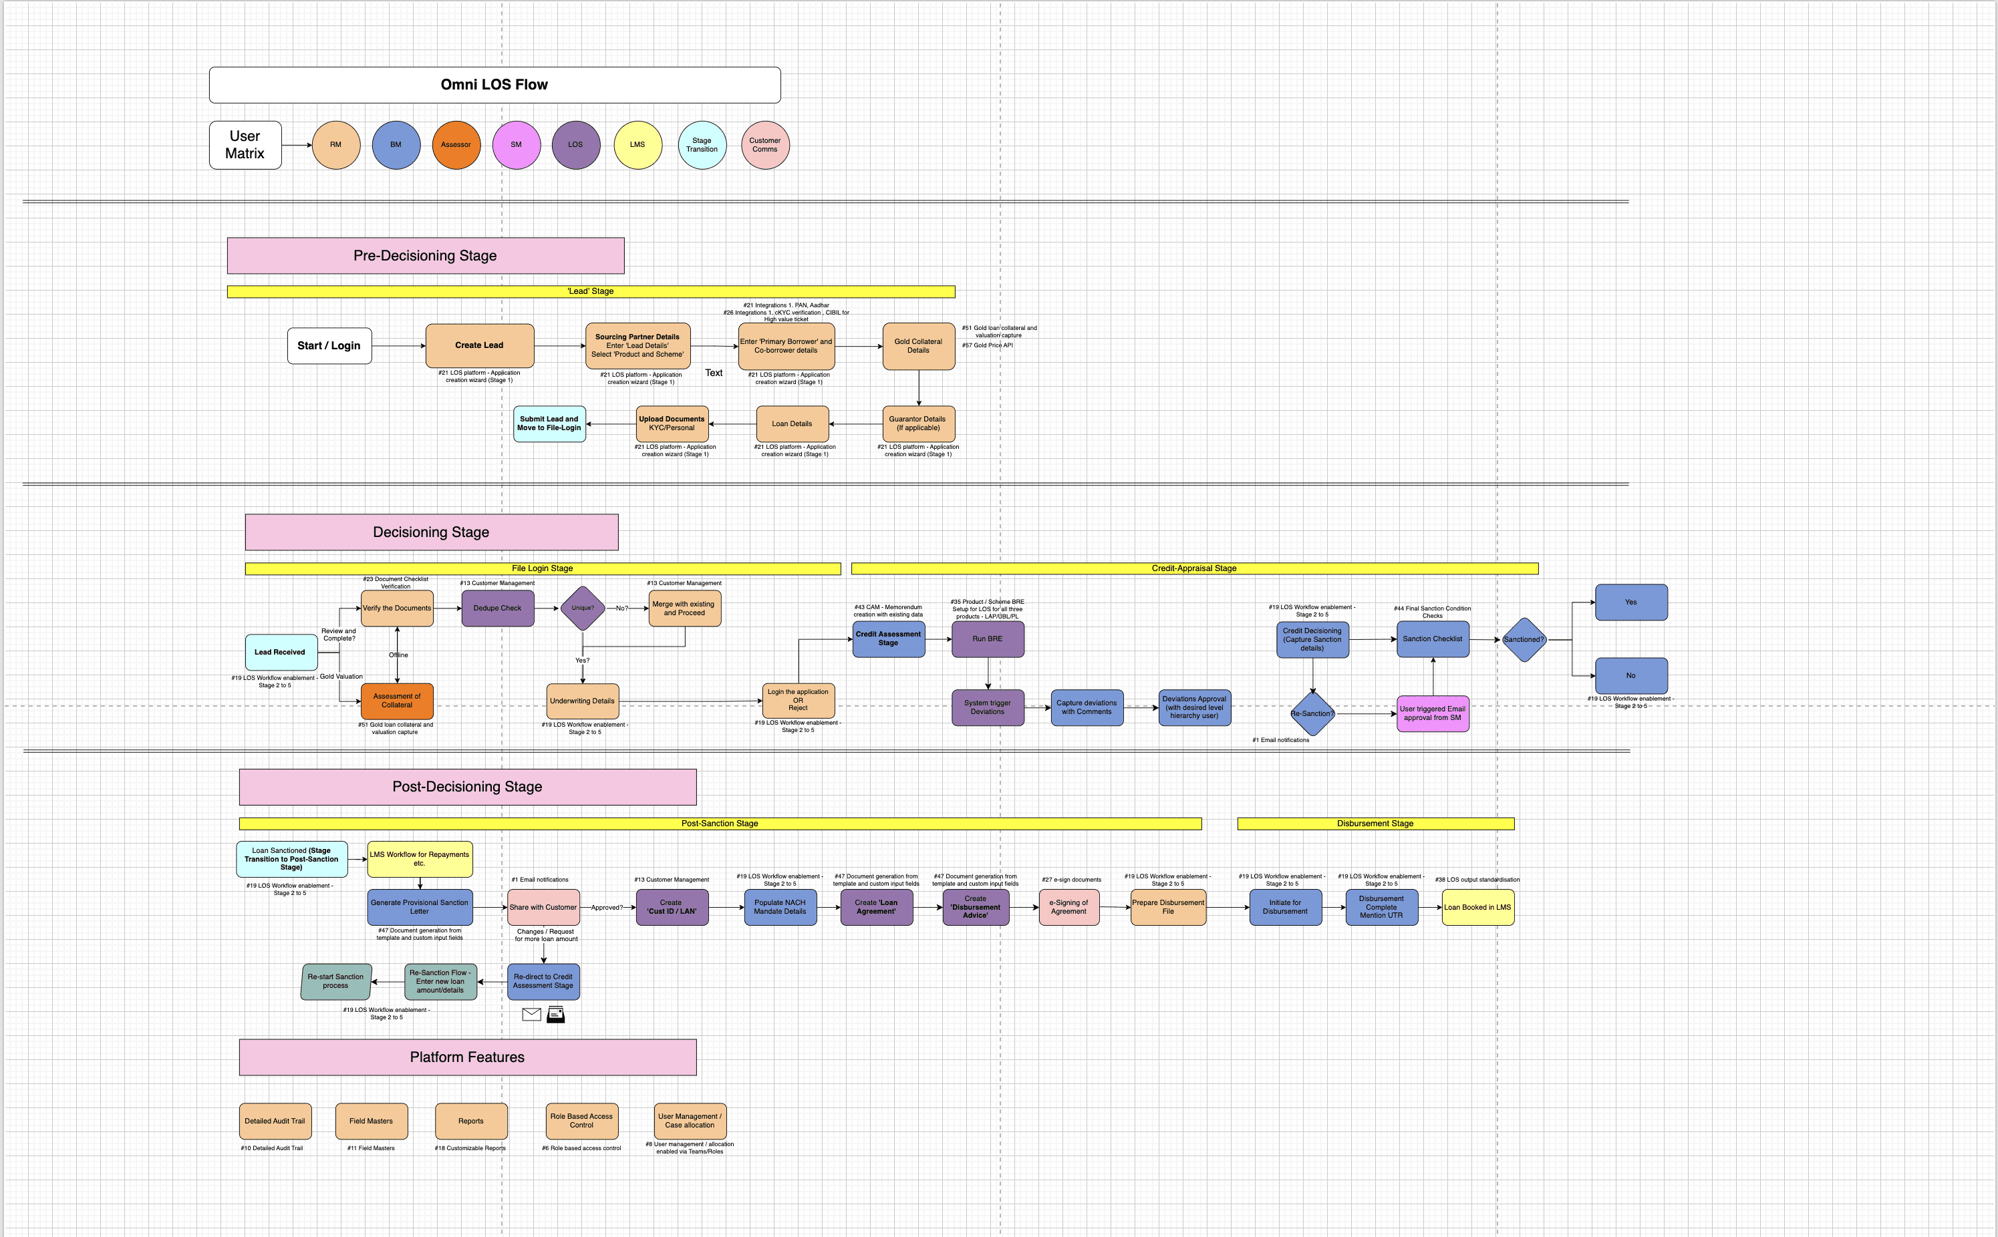Click the blue BM circle
This screenshot has width=1998, height=1237.
click(396, 145)
